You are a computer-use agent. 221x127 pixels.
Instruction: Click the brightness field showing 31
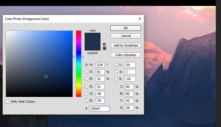(100, 79)
